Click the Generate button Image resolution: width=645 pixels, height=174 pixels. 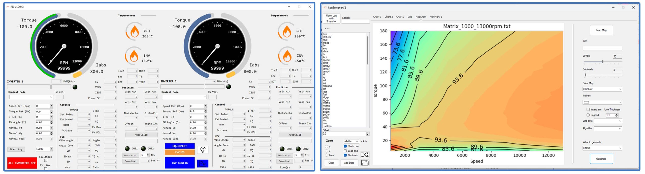click(601, 159)
